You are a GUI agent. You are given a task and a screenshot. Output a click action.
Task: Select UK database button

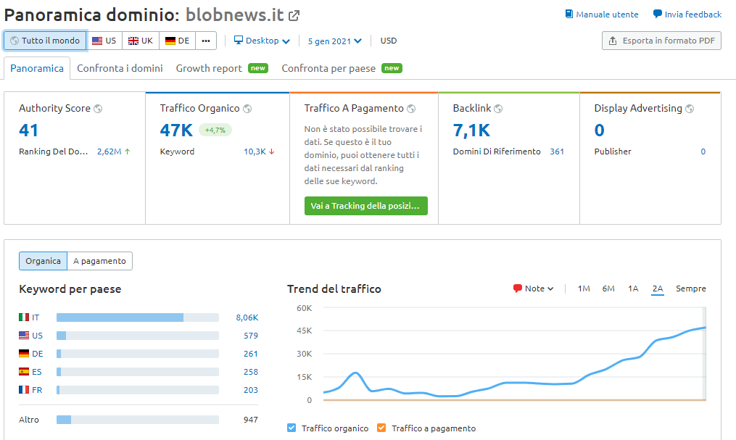click(141, 41)
